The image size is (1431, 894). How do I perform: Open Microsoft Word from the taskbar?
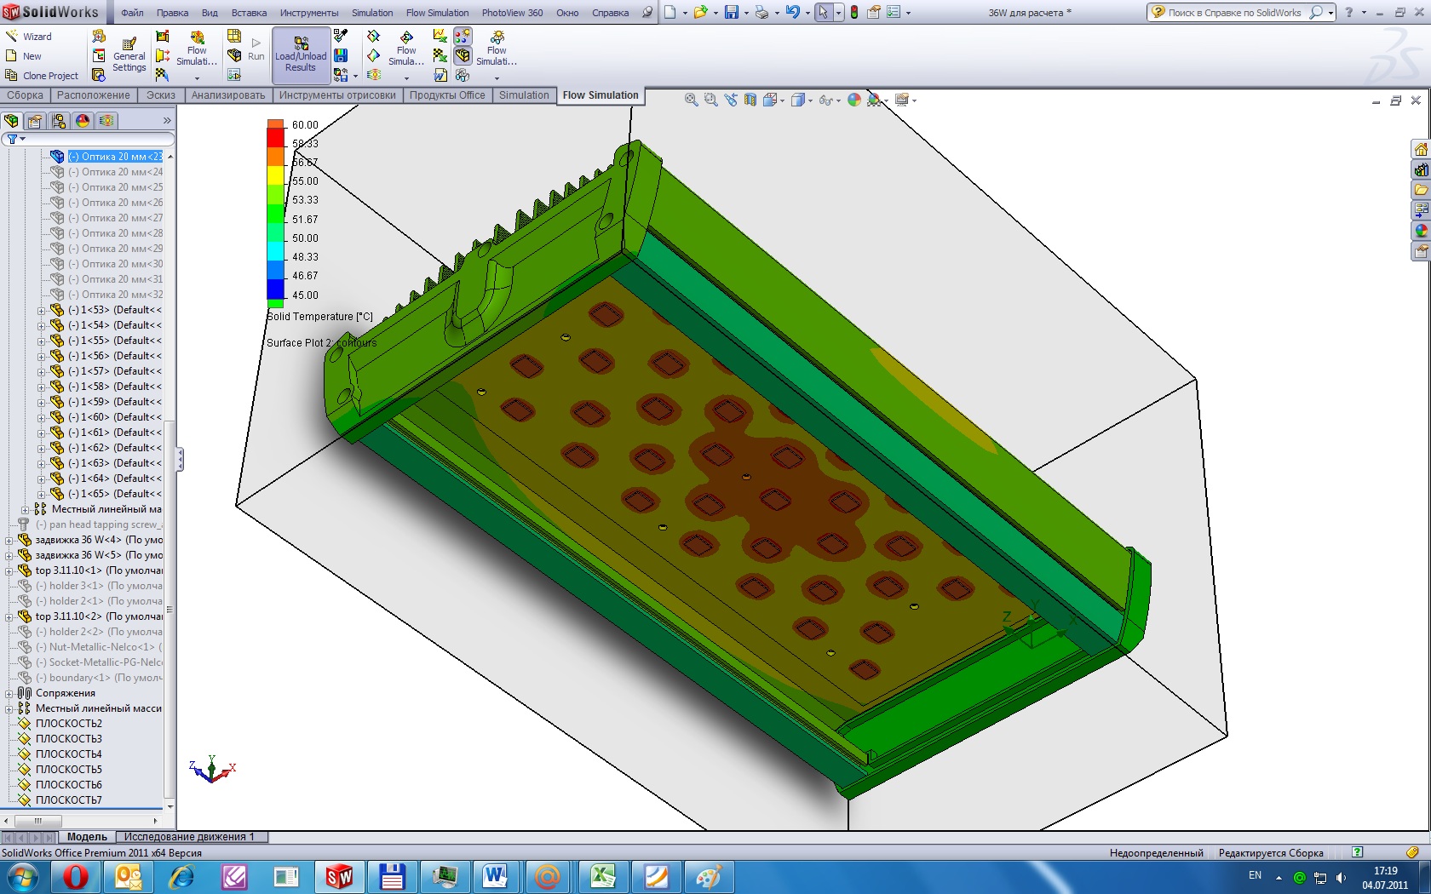(x=495, y=876)
